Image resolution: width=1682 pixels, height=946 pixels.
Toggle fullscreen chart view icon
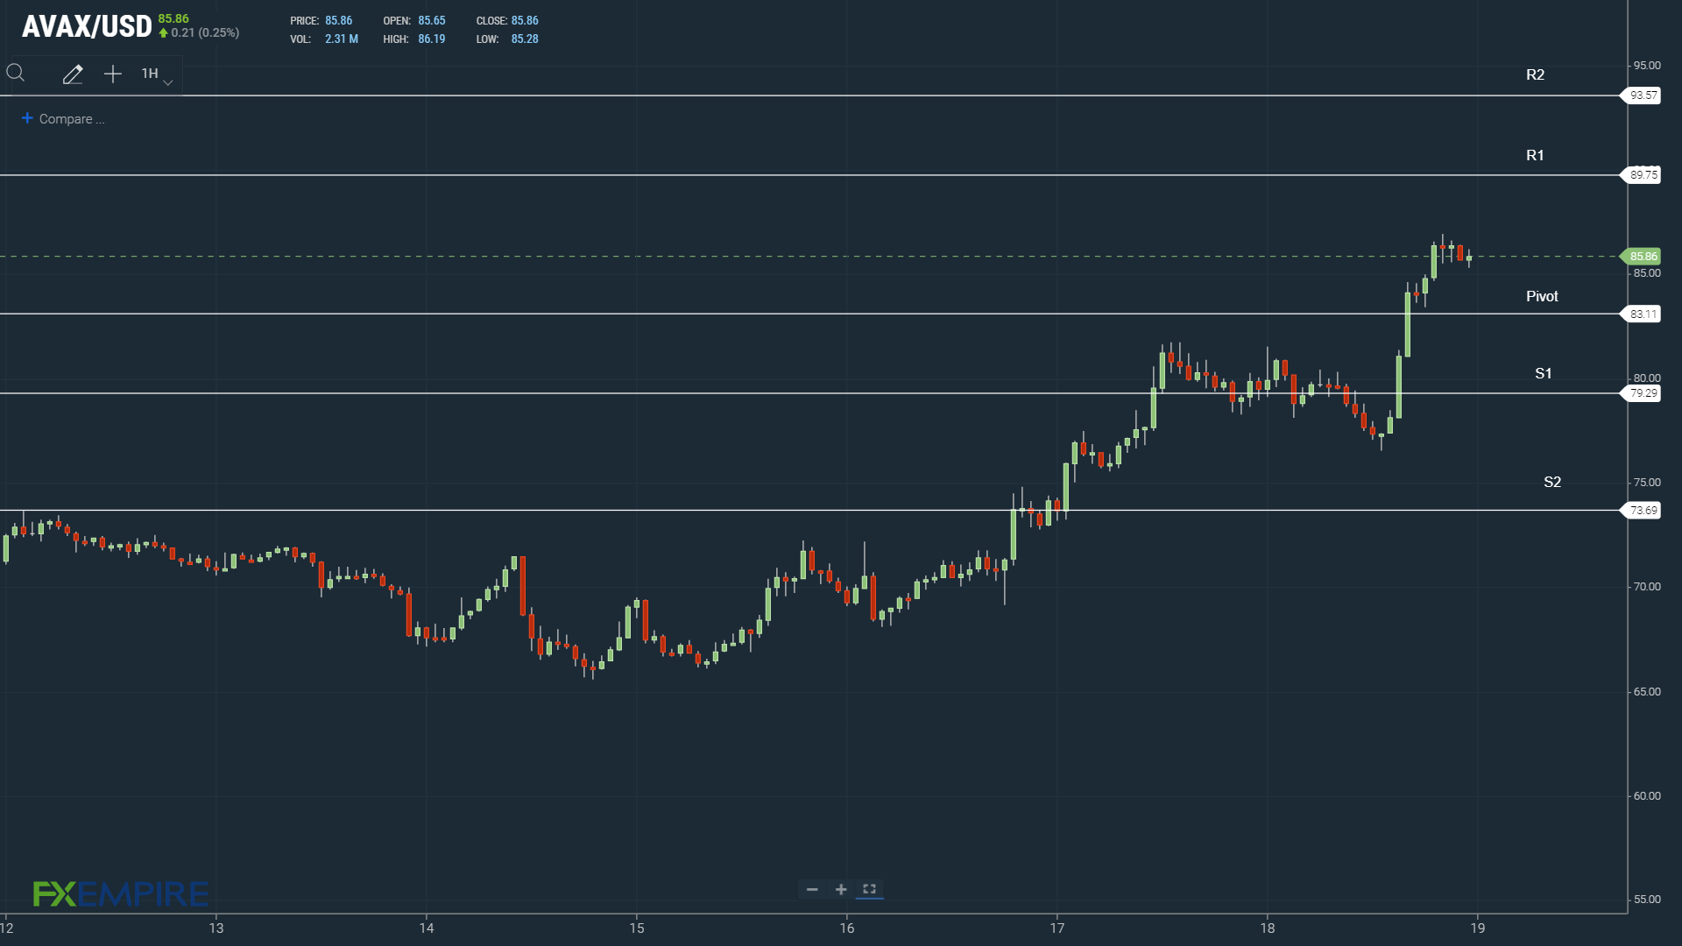[x=869, y=889]
